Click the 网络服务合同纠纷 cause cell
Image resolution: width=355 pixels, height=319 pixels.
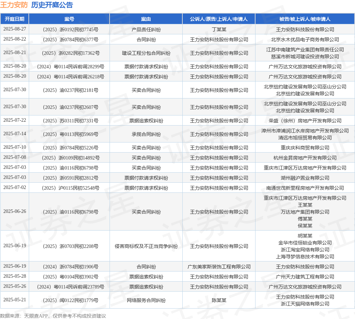point(146,300)
